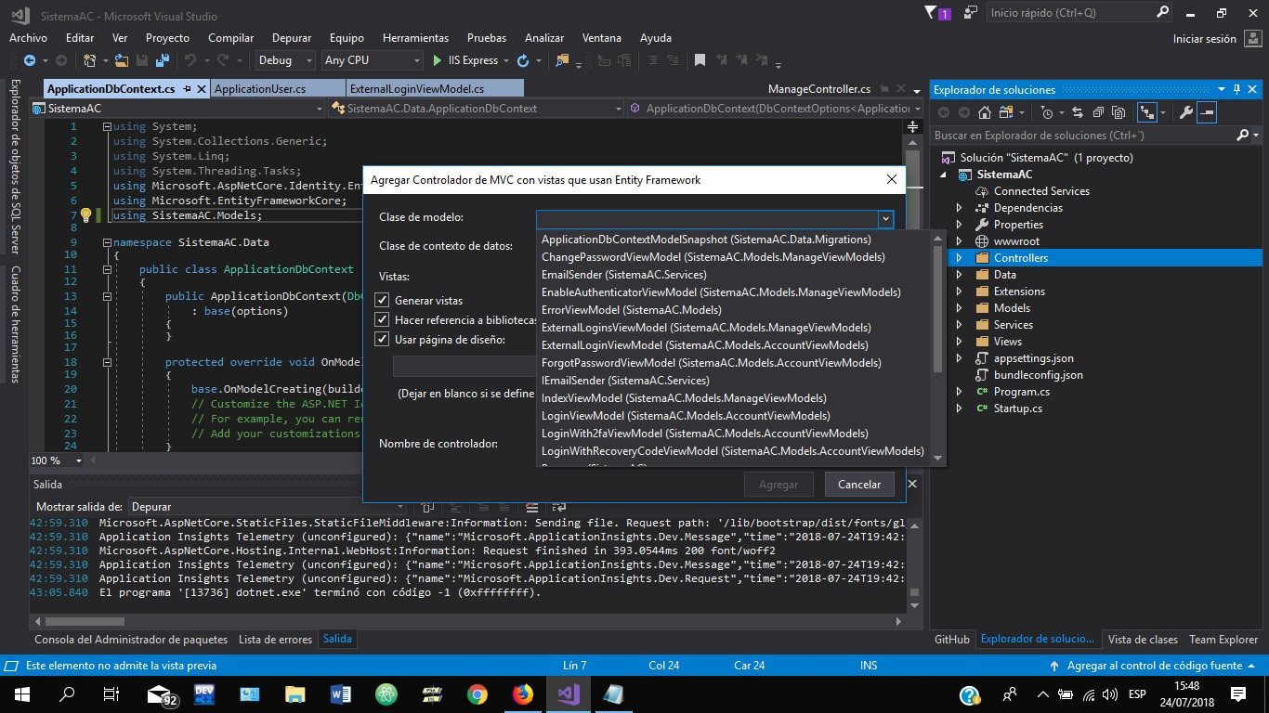Click the Undo arrow icon

coord(190,60)
